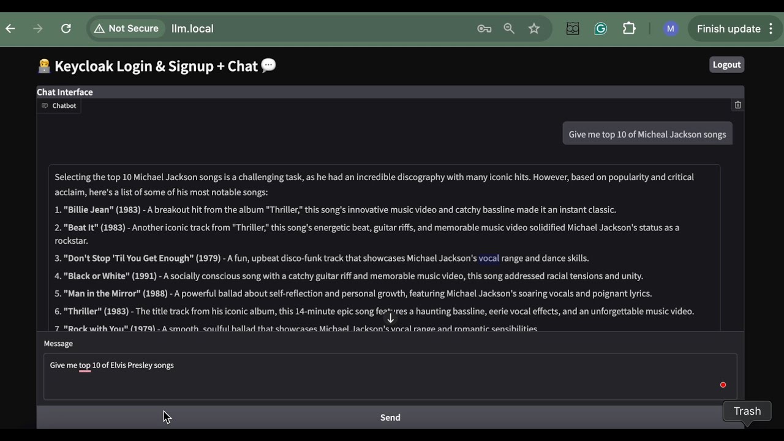
Task: Click the "Billie Jean" (1983) list entry
Action: [x=335, y=209]
